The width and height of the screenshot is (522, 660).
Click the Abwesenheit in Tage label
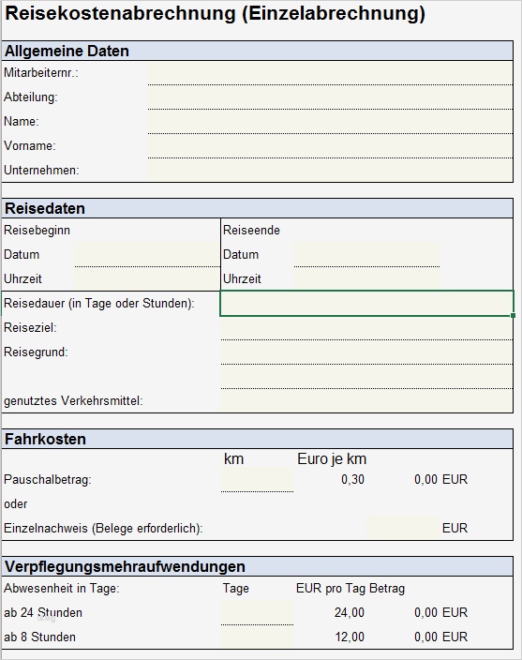(62, 588)
